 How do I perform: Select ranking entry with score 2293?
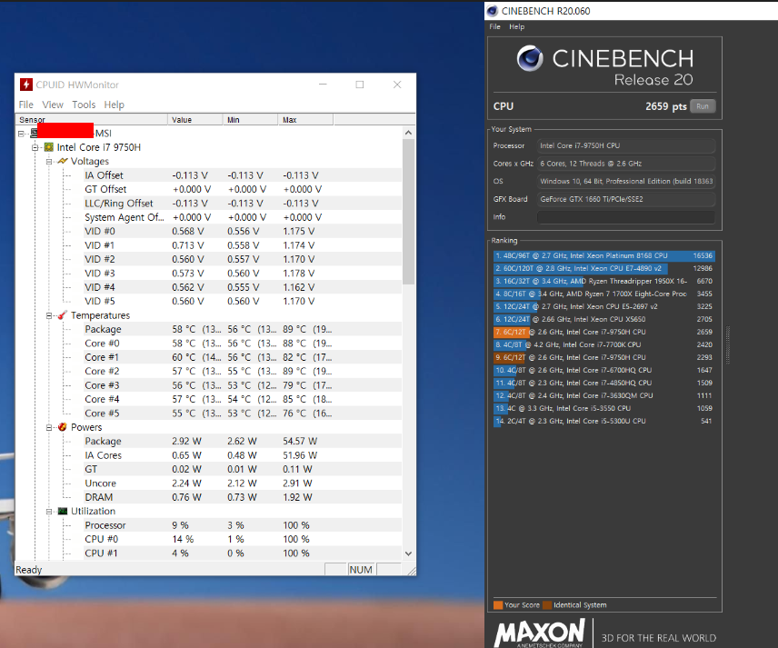tap(603, 357)
